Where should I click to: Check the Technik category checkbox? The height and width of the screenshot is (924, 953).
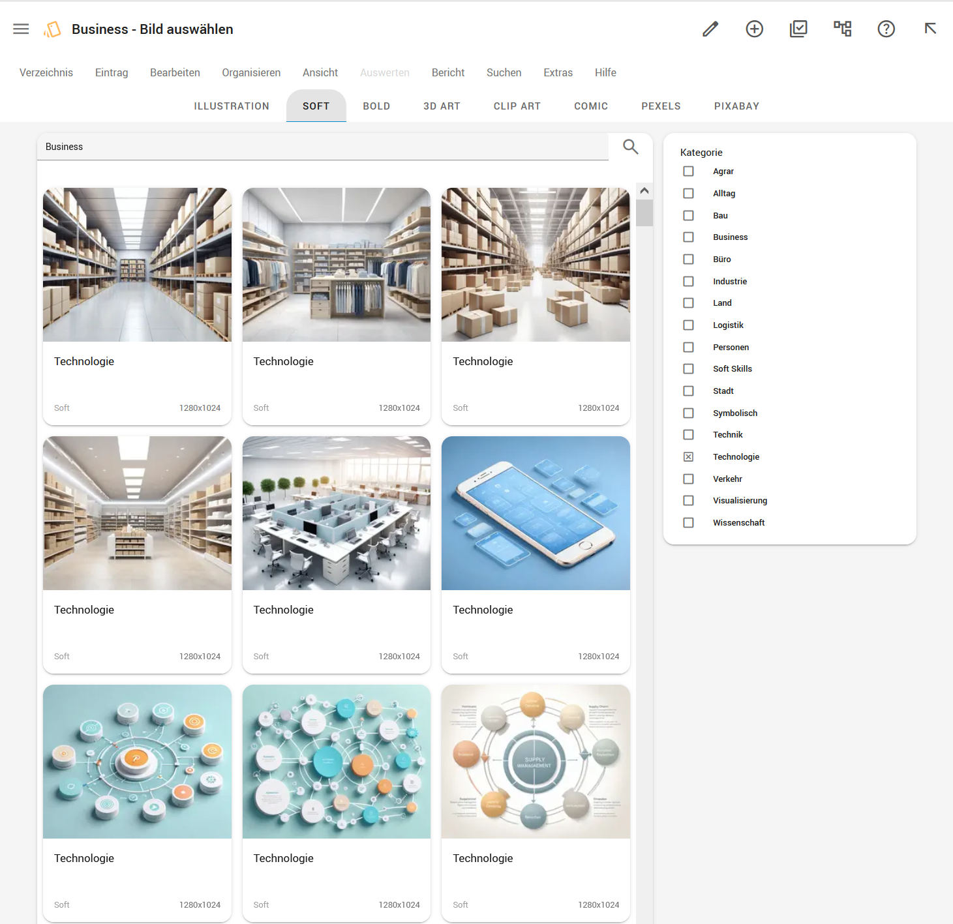click(688, 435)
